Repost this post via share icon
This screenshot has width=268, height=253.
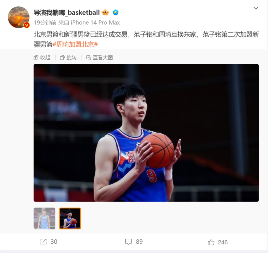point(43,242)
